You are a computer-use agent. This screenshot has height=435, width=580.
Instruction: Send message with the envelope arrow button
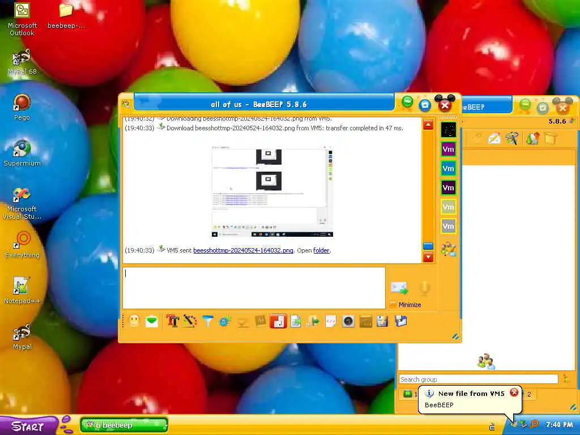(399, 287)
